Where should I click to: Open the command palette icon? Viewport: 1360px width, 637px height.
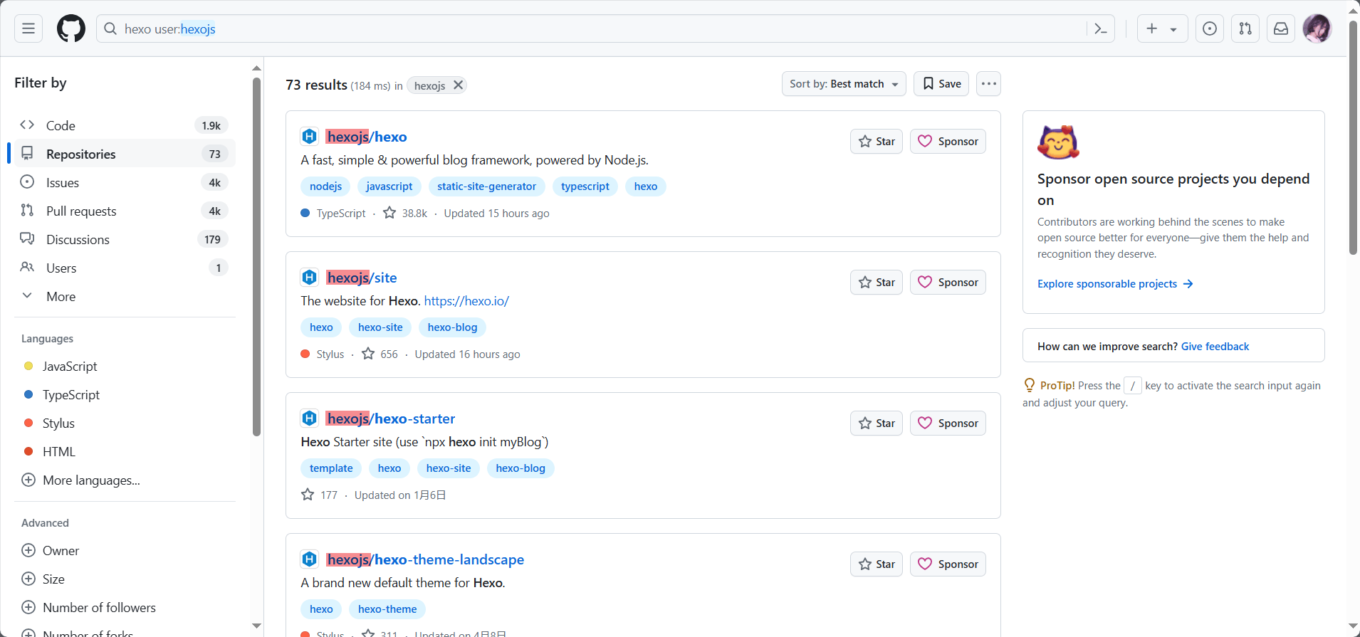(x=1101, y=28)
